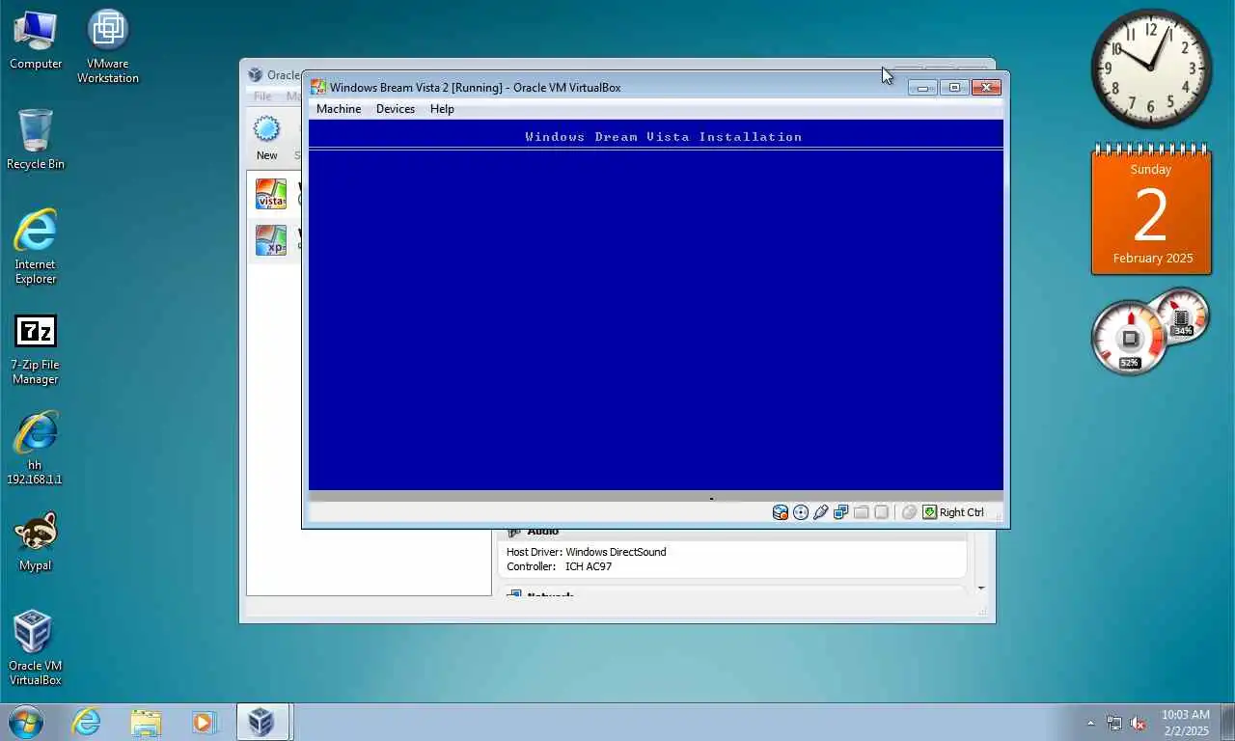The height and width of the screenshot is (741, 1235).
Task: Click the down scroll arrow in Manager details pane
Action: [981, 588]
